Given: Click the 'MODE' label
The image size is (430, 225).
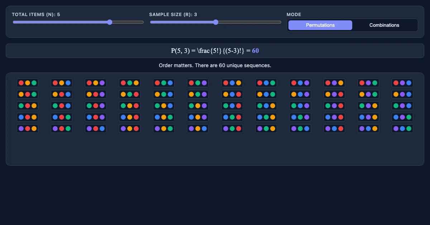Looking at the screenshot, I should (x=294, y=15).
